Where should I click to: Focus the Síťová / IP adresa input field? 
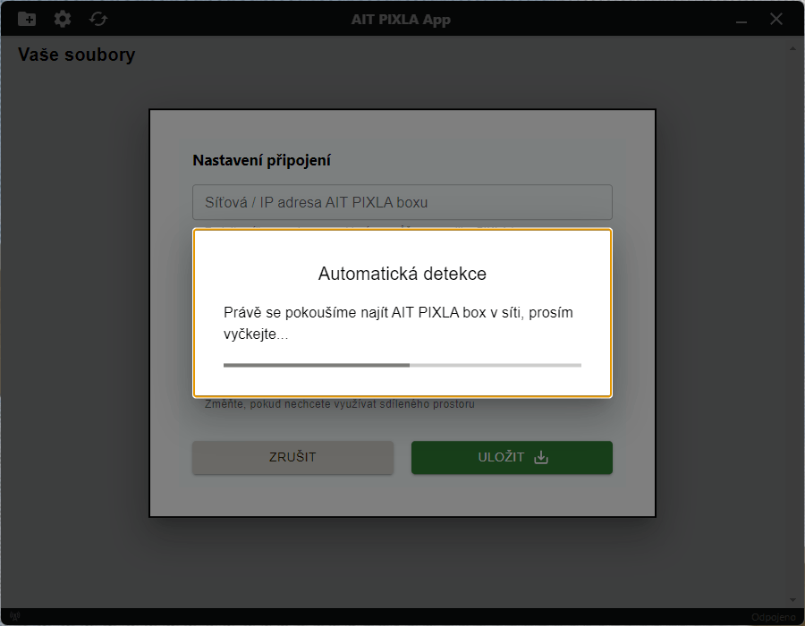pos(402,202)
